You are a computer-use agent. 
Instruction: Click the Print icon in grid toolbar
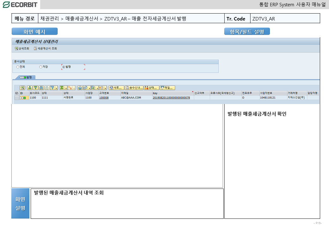[x=80, y=88]
